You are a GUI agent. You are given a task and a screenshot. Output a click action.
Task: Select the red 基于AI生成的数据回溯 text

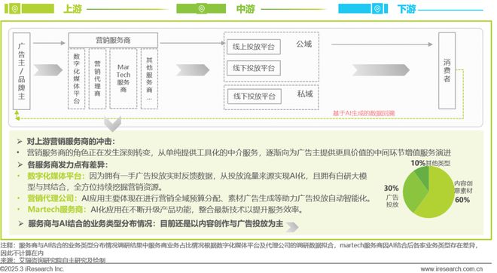(x=364, y=113)
